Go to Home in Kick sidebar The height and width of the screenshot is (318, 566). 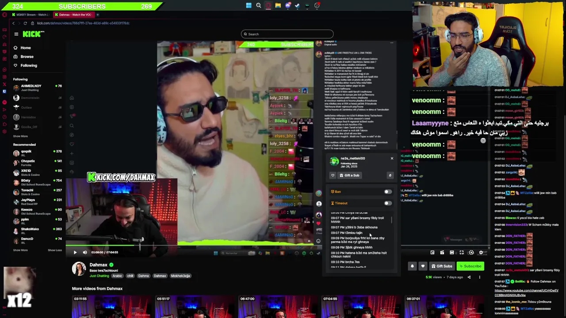pos(22,48)
